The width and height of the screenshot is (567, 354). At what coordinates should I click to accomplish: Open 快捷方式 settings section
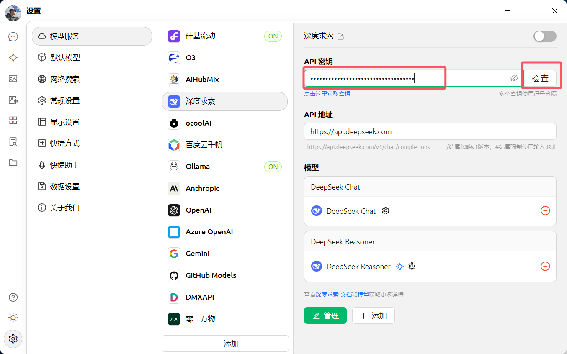pos(92,144)
